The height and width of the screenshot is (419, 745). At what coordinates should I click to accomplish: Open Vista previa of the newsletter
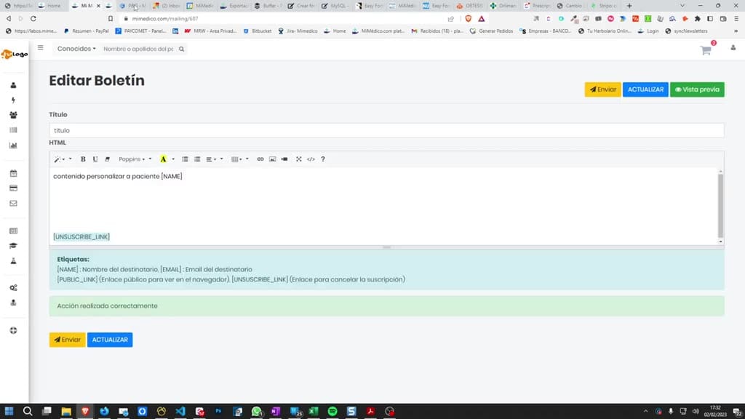click(x=697, y=89)
